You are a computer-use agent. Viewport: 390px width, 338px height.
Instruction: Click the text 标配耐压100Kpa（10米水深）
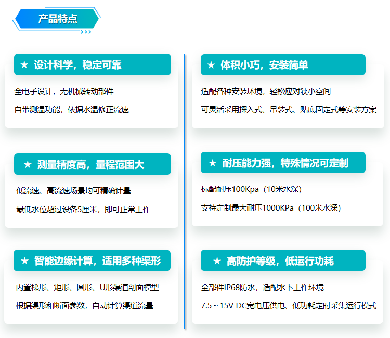click(x=251, y=189)
